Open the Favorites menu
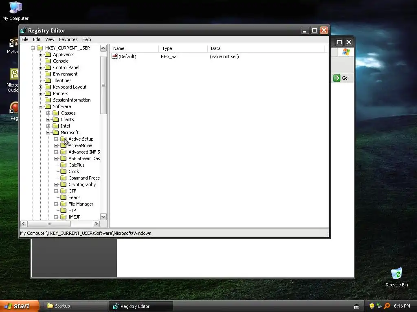417x312 pixels. coord(68,39)
